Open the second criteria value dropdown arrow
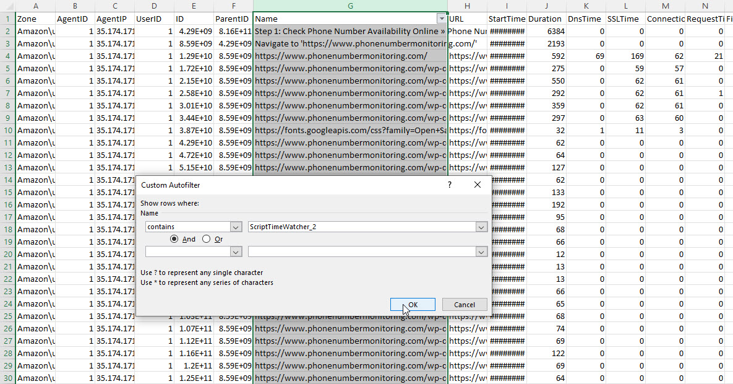The height and width of the screenshot is (384, 733). [x=481, y=251]
